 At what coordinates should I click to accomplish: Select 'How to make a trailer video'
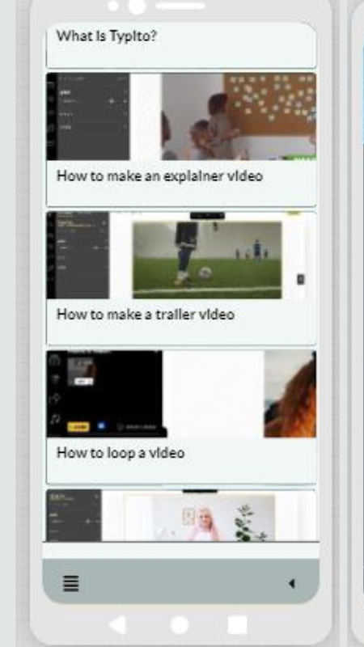click(146, 315)
